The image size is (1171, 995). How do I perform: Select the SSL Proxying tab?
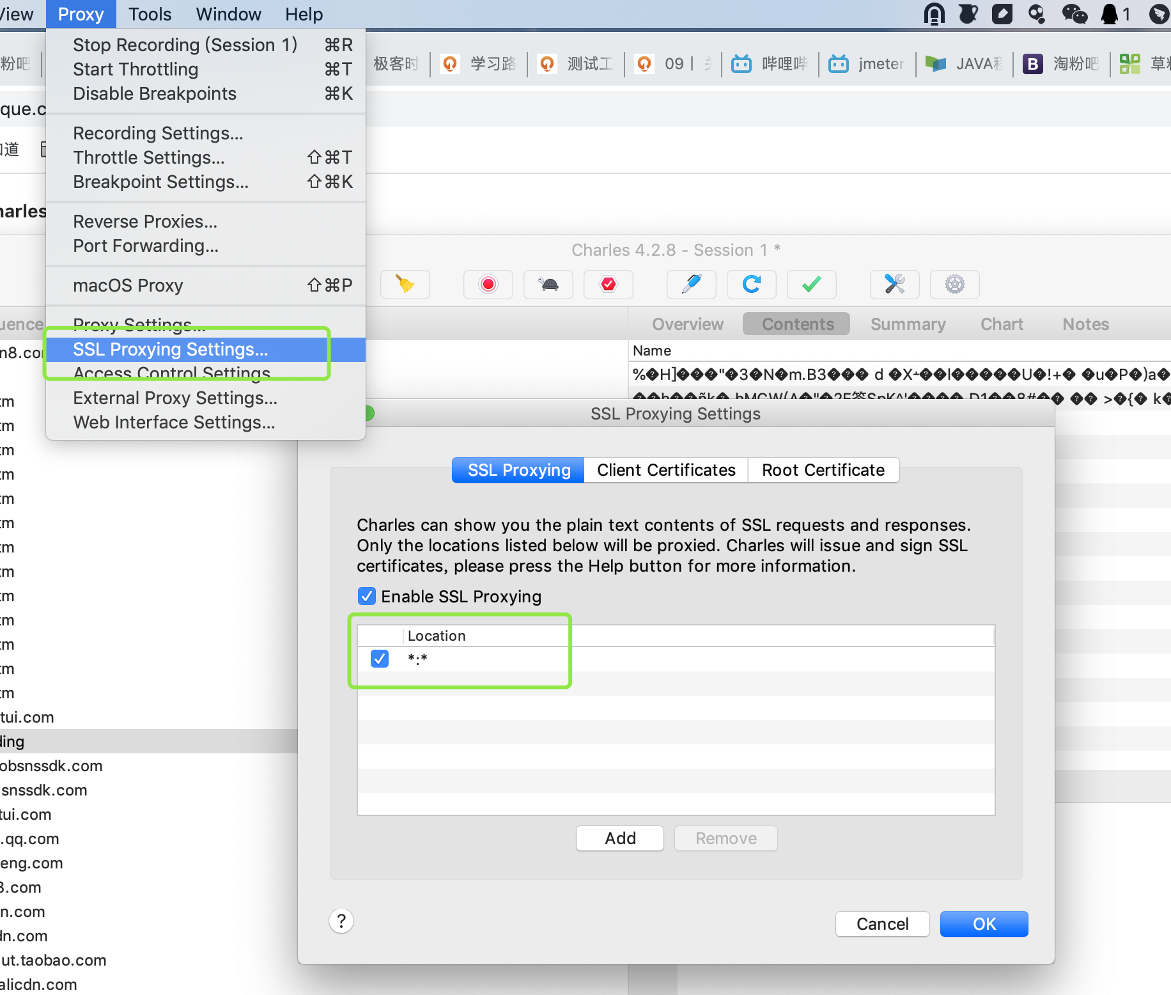[x=518, y=470]
